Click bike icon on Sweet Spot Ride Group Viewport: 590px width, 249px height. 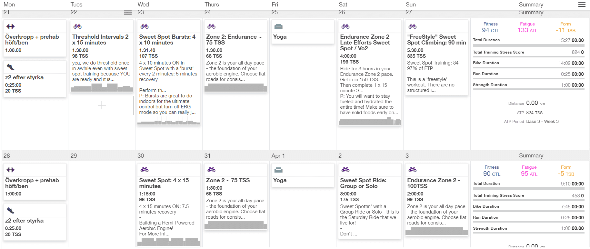[345, 170]
